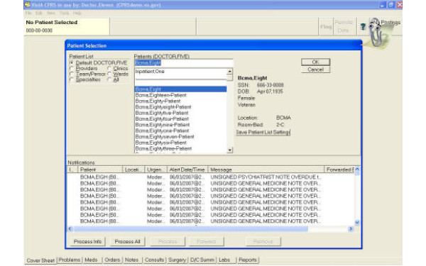426x266 pixels.
Task: Open the Tools menu
Action: pyautogui.click(x=65, y=13)
